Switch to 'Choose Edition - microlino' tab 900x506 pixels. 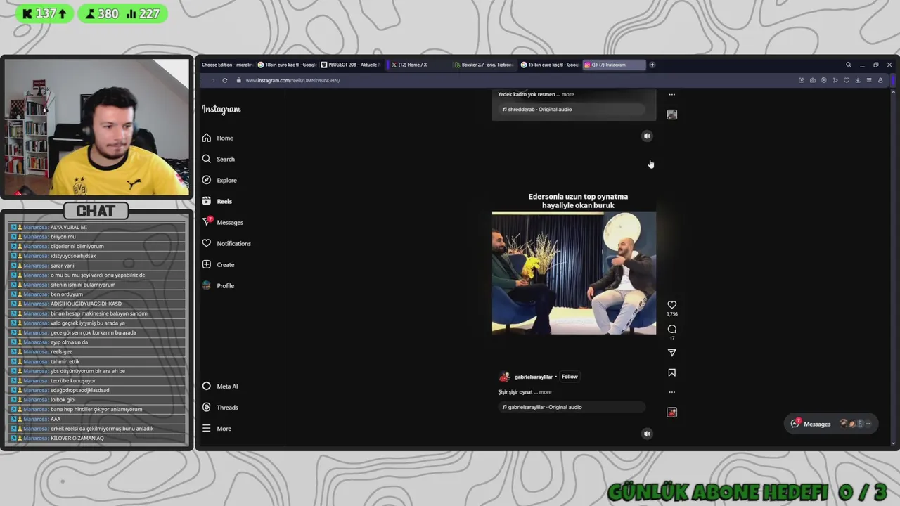[x=227, y=65]
